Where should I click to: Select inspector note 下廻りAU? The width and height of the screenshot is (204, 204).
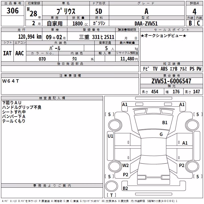coord(12,103)
